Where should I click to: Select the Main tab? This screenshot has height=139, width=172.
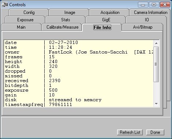pos(21,27)
